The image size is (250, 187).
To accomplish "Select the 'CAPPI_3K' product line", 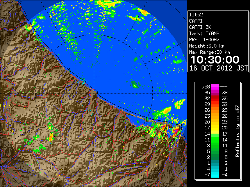I will click(200, 27).
